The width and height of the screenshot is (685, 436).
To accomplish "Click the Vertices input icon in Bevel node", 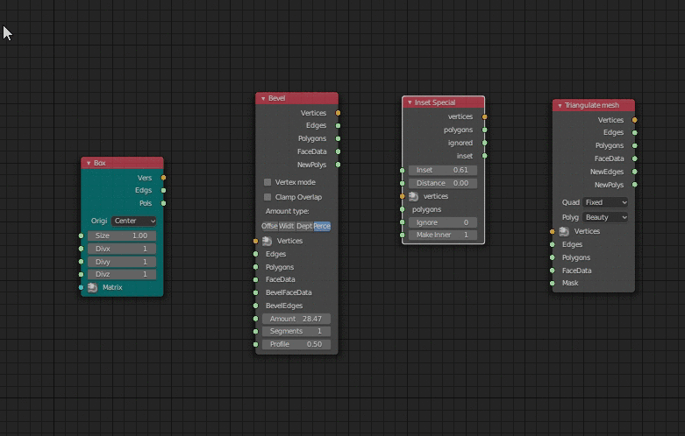I will (267, 241).
